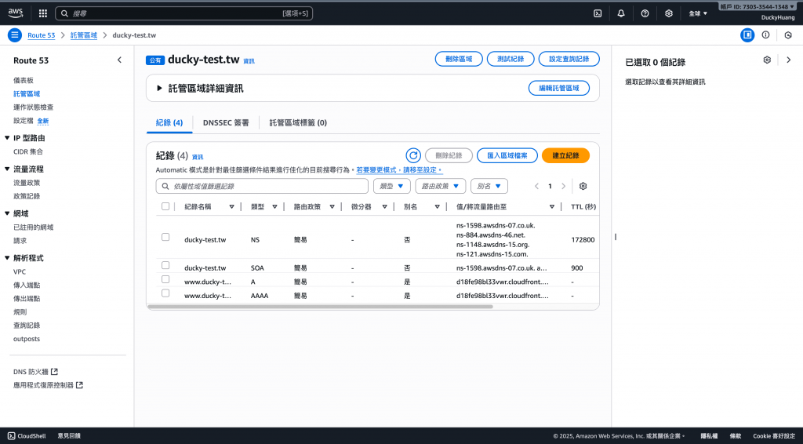The height and width of the screenshot is (444, 803).
Task: Check the AAAA record row checkbox
Action: click(x=165, y=293)
